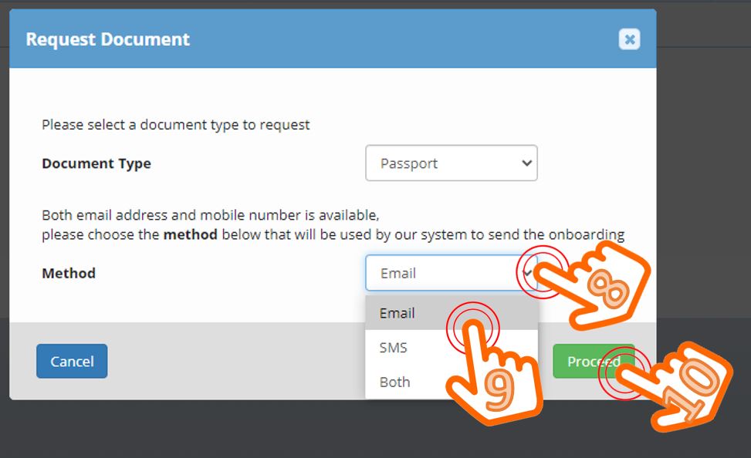
Task: Click the 'Please select a document type' text
Action: pyautogui.click(x=176, y=124)
